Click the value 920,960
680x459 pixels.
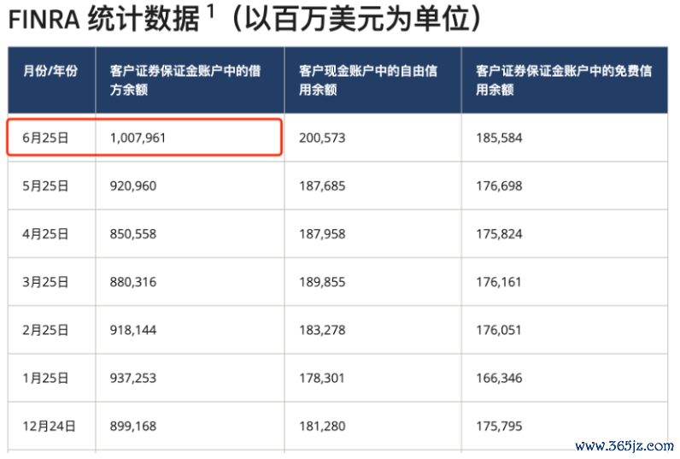click(133, 186)
